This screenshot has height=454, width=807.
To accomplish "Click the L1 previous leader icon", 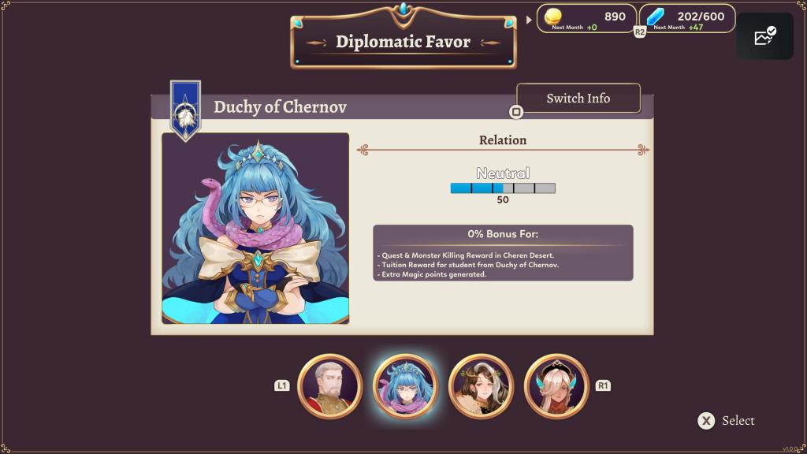I will coord(281,385).
